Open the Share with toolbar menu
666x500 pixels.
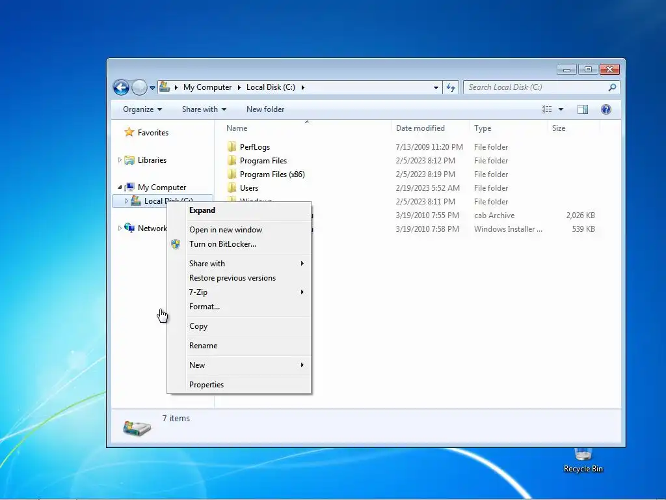204,109
